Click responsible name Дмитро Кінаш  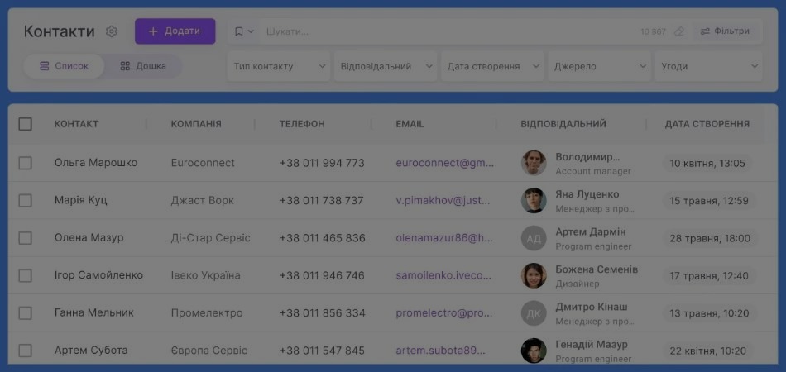point(592,307)
